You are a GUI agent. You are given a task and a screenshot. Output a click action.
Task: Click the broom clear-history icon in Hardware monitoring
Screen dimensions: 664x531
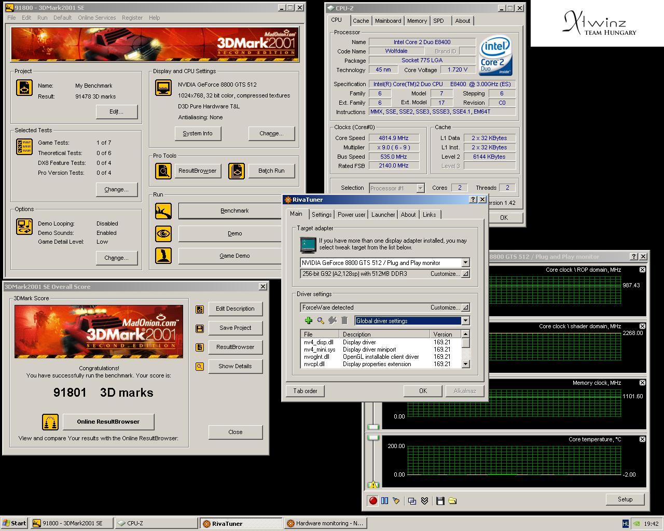(x=396, y=500)
